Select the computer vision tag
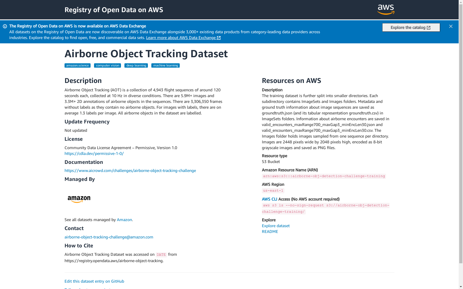This screenshot has height=289, width=463. tap(108, 66)
